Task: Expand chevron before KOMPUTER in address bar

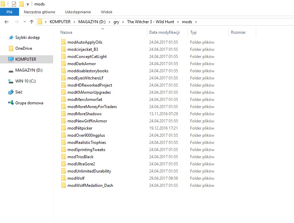Action: (x=46, y=22)
